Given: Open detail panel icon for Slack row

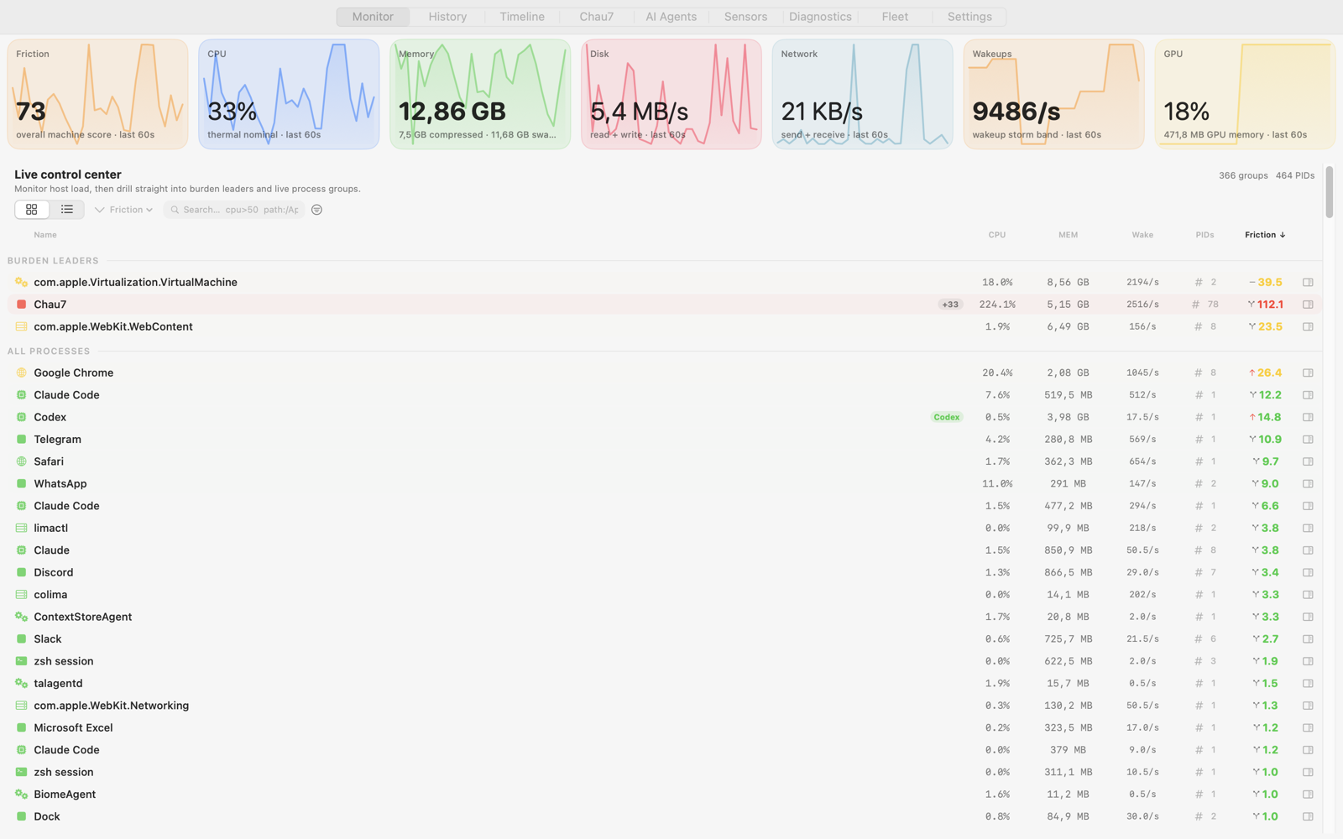Looking at the screenshot, I should 1308,639.
